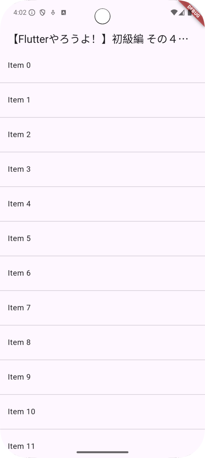
Task: Choose the Item 8 list tile
Action: (x=102, y=342)
